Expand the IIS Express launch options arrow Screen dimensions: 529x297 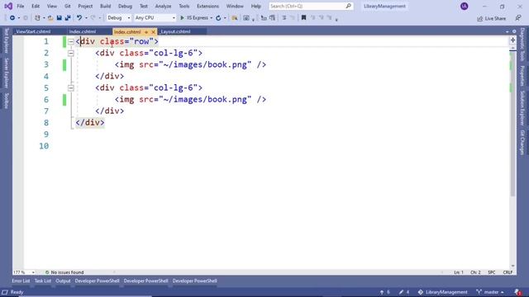(212, 18)
